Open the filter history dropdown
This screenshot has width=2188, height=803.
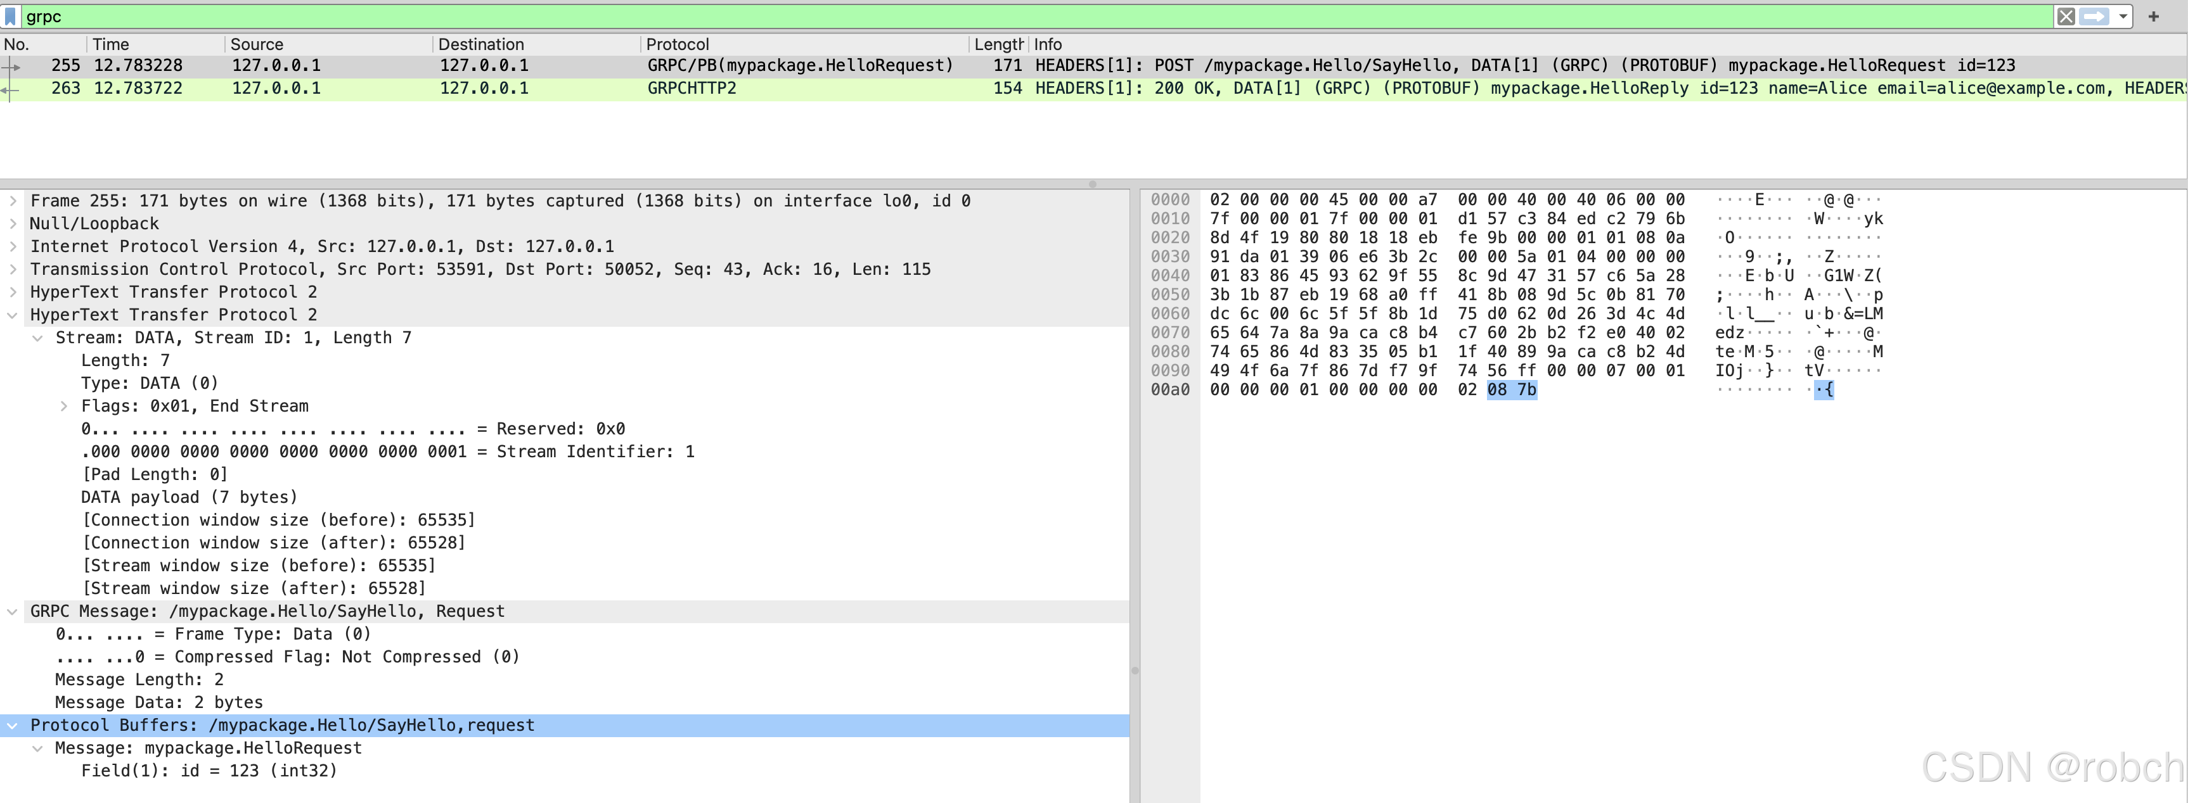click(x=2123, y=16)
